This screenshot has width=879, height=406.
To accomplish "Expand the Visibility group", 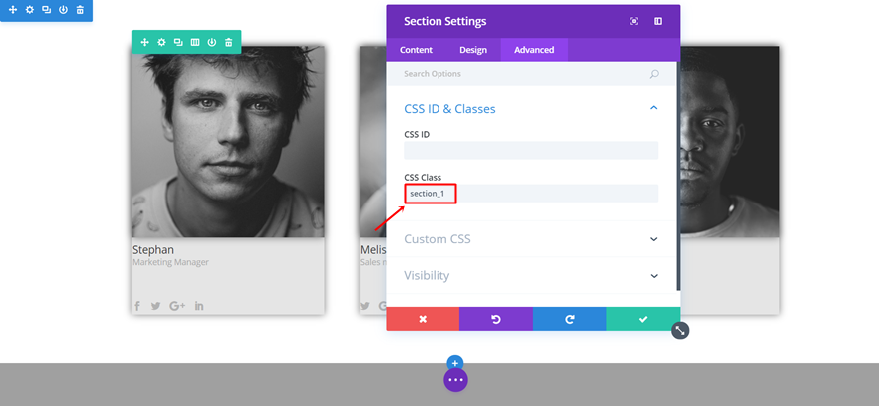I will tap(653, 275).
